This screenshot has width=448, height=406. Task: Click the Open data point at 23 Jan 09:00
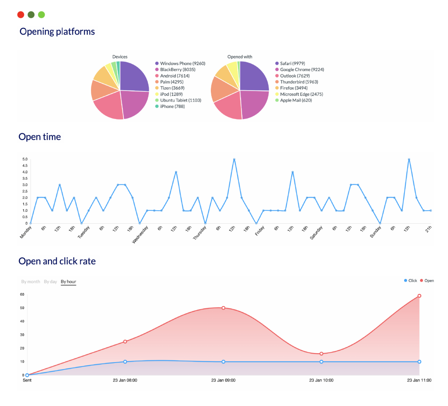[223, 308]
